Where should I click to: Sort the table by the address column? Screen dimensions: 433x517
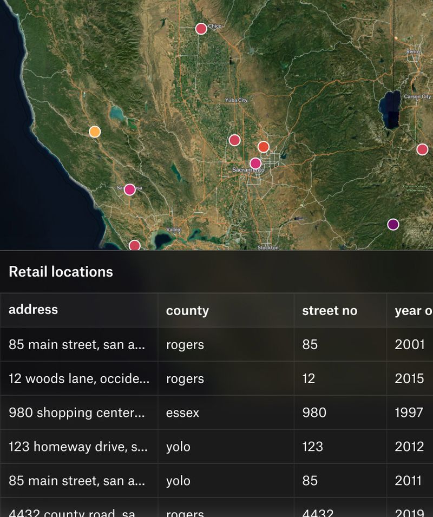(34, 310)
